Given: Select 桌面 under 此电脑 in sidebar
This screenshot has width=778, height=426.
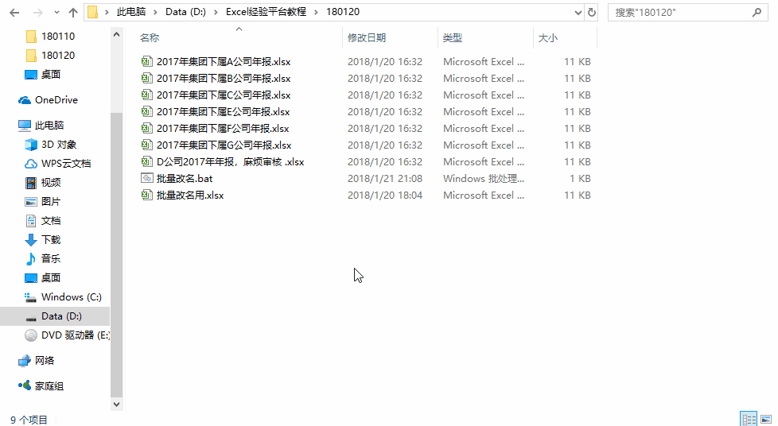Looking at the screenshot, I should 51,277.
